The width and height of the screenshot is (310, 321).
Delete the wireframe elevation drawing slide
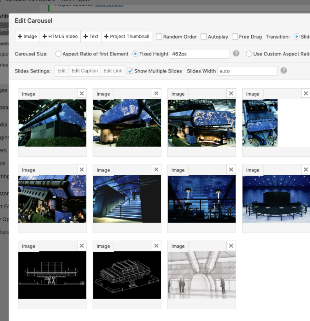82,246
